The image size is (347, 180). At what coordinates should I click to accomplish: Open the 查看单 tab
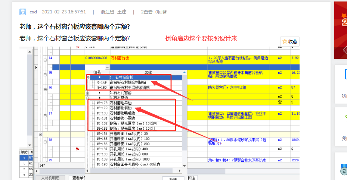point(77,178)
